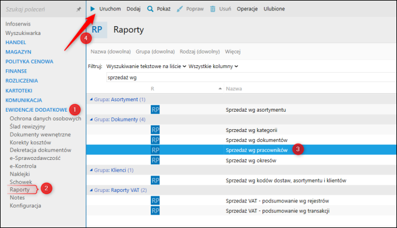The image size is (397, 228).
Task: Open e-Sprawozdawczość
Action: (x=35, y=158)
